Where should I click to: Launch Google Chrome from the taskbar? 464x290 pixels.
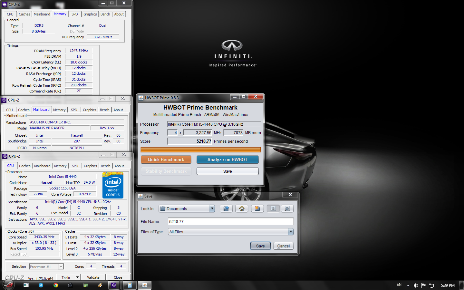56,285
